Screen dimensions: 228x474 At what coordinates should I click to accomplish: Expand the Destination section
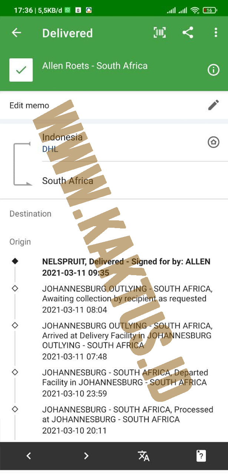(x=30, y=214)
